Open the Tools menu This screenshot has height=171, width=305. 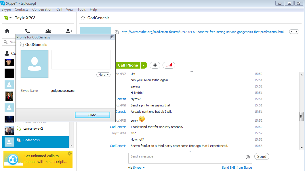(x=81, y=9)
